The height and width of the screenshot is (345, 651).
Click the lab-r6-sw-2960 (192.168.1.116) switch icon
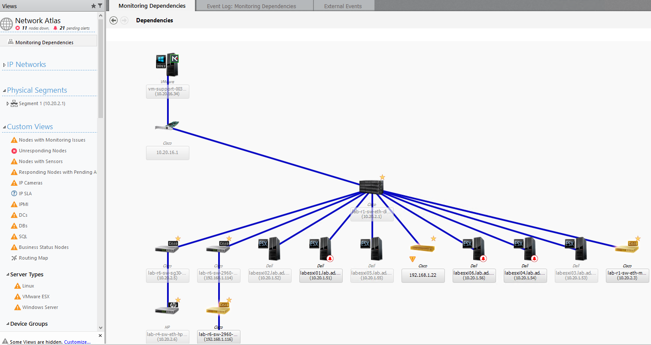coord(218,309)
